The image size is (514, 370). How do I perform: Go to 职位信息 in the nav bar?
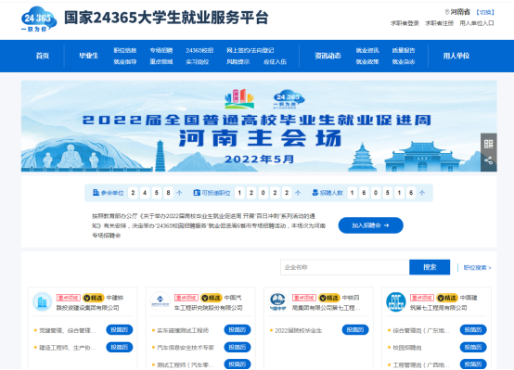click(125, 50)
